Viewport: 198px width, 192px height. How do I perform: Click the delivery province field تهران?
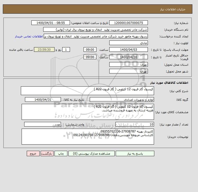(128, 64)
